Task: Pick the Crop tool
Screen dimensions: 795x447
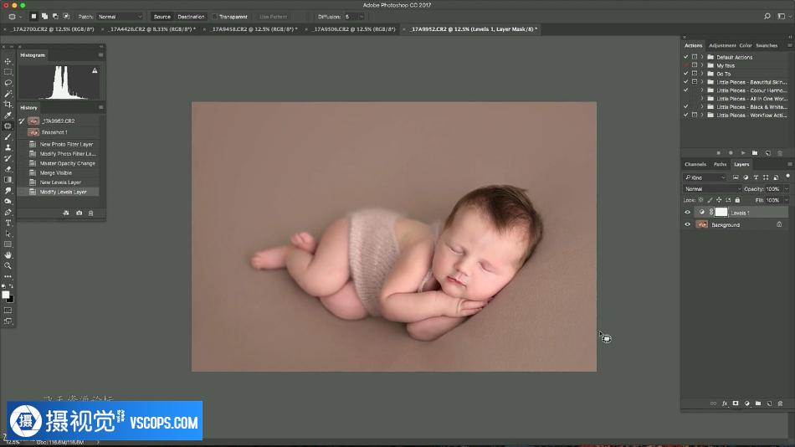Action: (x=8, y=105)
